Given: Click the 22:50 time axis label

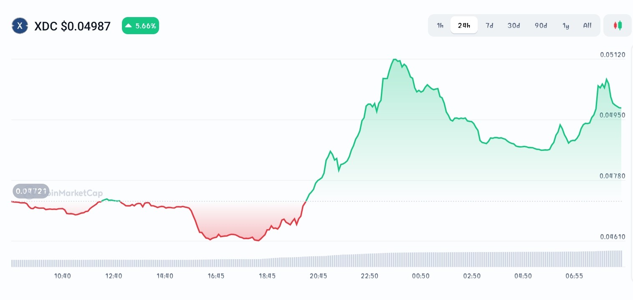Looking at the screenshot, I should tap(370, 276).
